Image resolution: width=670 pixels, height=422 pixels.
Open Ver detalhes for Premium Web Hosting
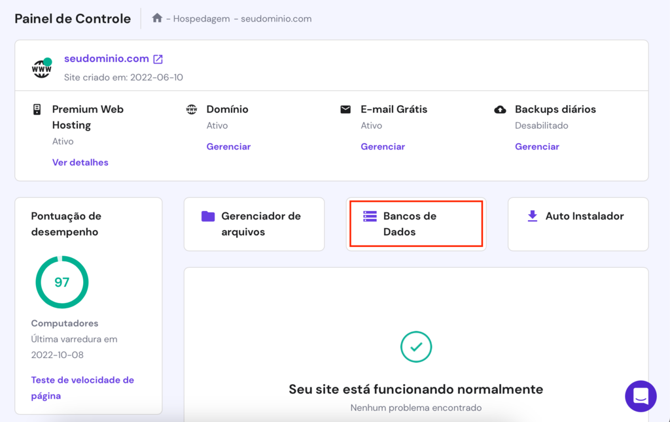click(x=80, y=162)
